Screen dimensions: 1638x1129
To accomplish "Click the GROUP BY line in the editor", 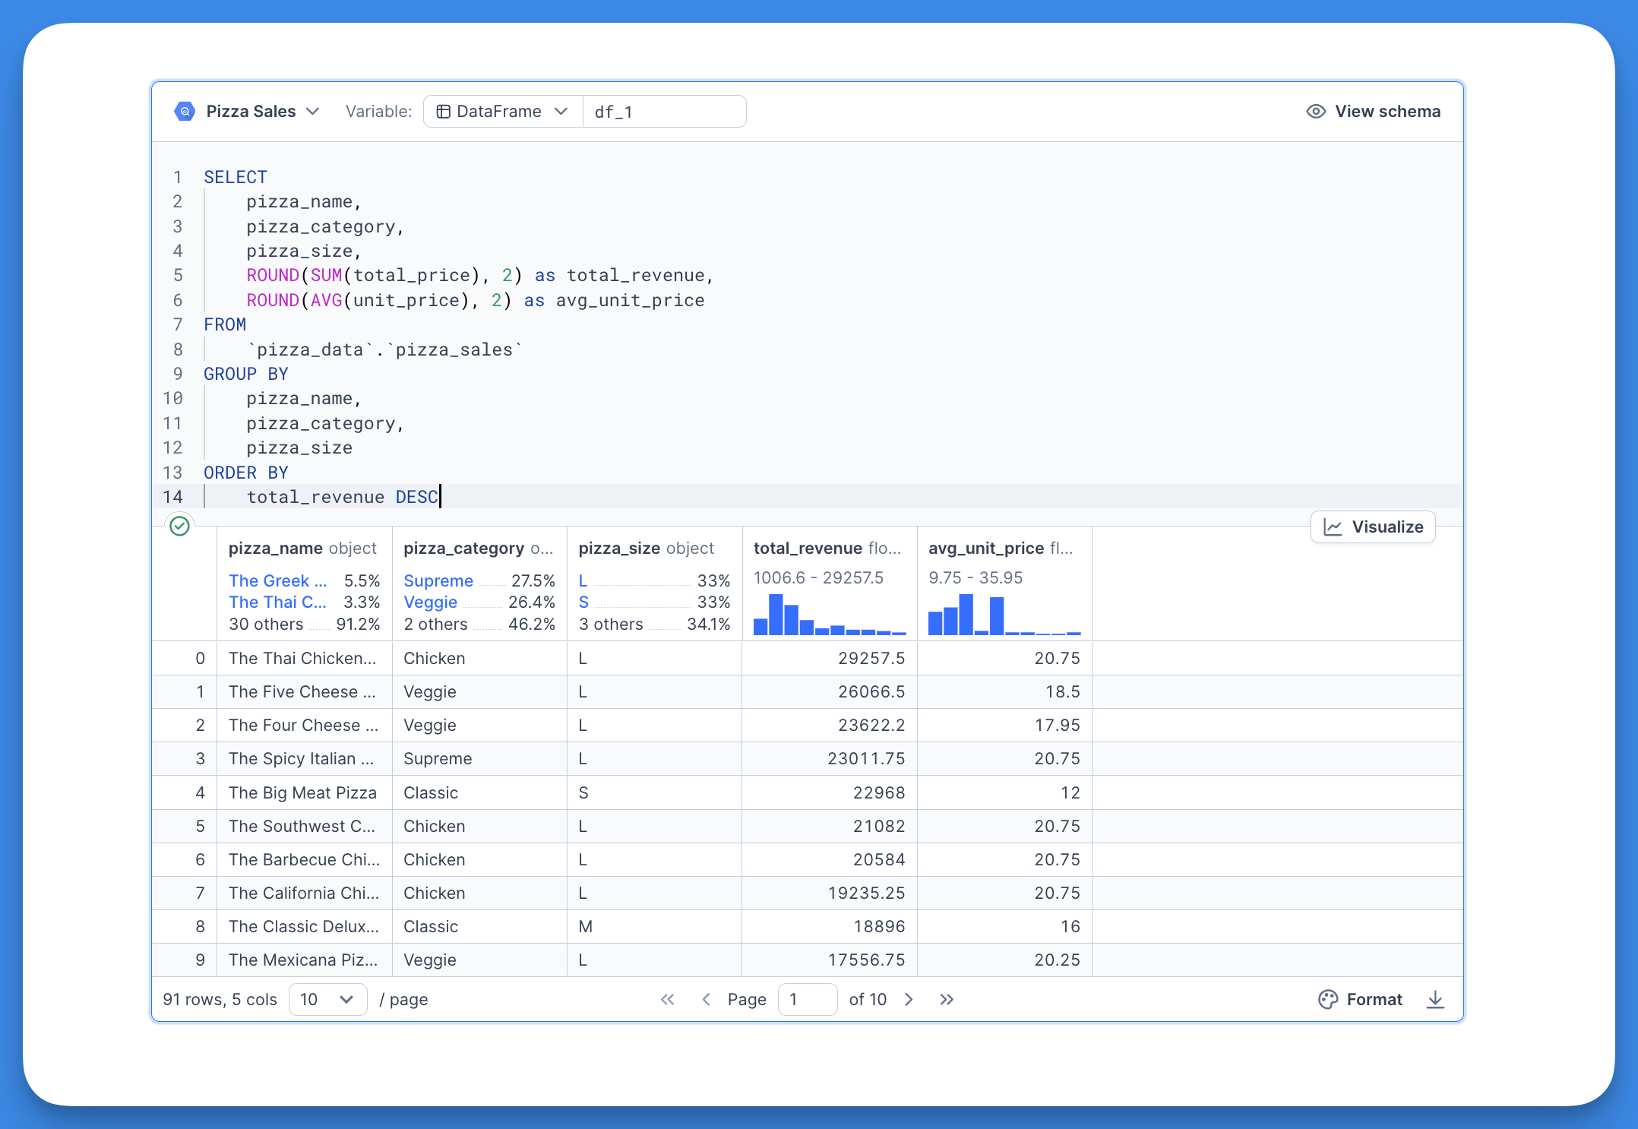I will point(246,374).
